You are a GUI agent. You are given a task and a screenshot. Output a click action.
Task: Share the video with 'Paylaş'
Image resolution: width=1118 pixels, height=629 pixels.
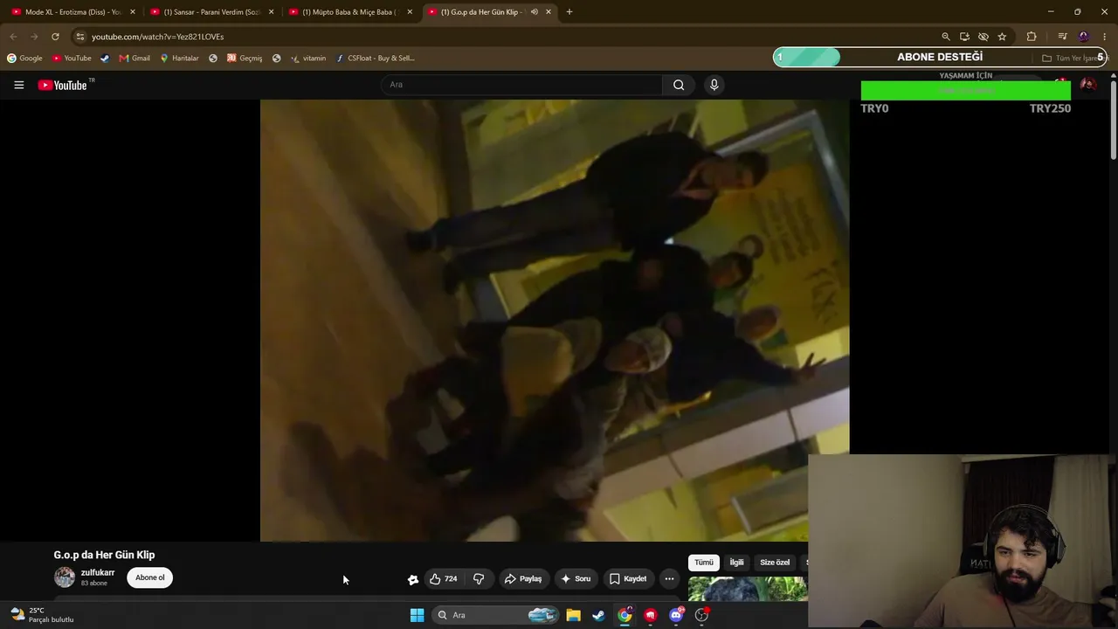click(x=523, y=578)
